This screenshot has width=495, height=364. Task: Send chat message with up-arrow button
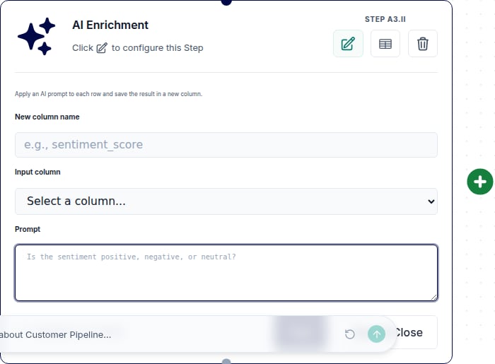tap(376, 334)
